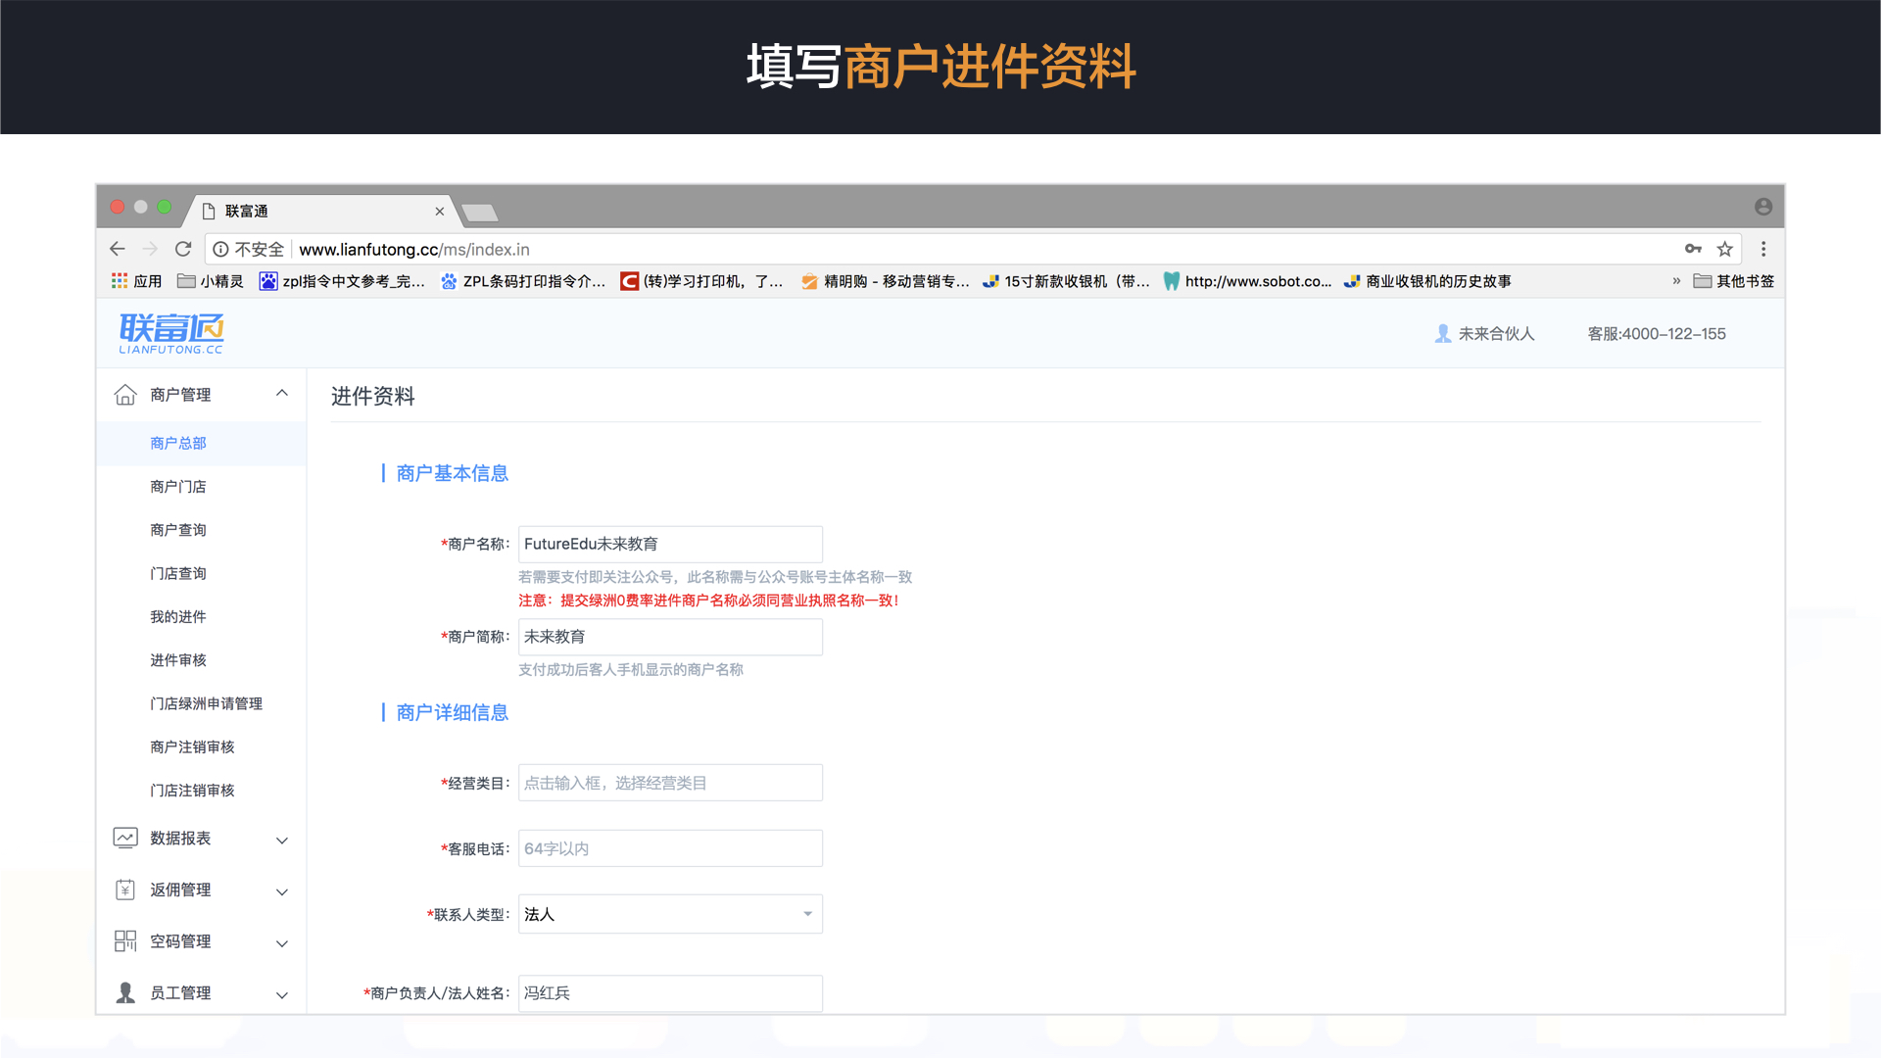Viewport: 1881px width, 1058px height.
Task: Open the 15寸新款收银机 bookmark
Action: (1067, 281)
